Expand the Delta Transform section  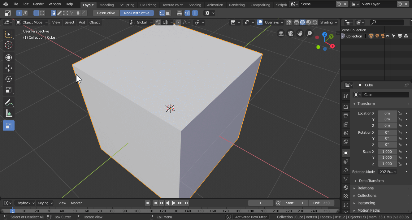371,181
